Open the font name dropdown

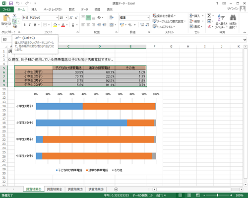57,17
